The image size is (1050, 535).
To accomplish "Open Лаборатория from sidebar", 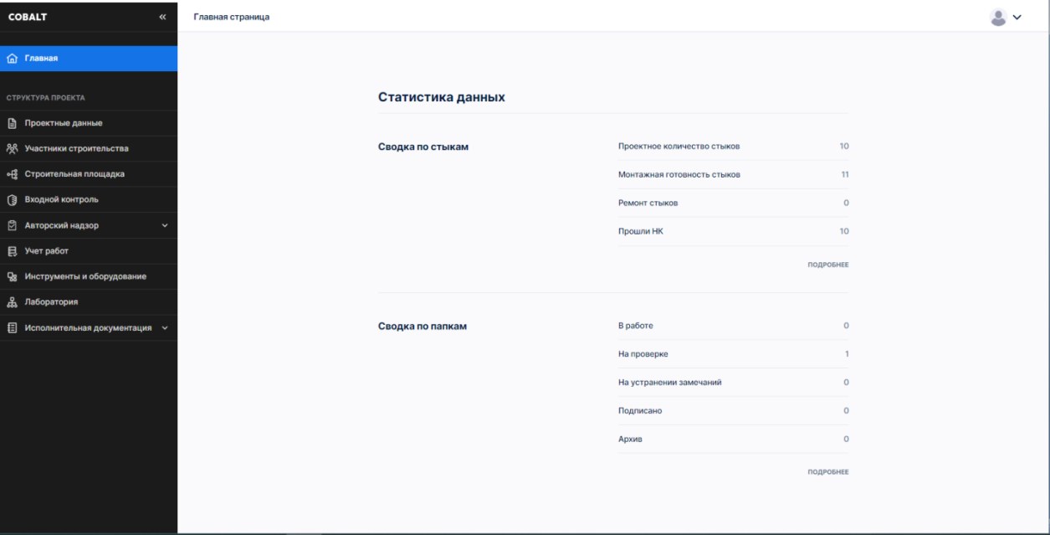I will (89, 302).
